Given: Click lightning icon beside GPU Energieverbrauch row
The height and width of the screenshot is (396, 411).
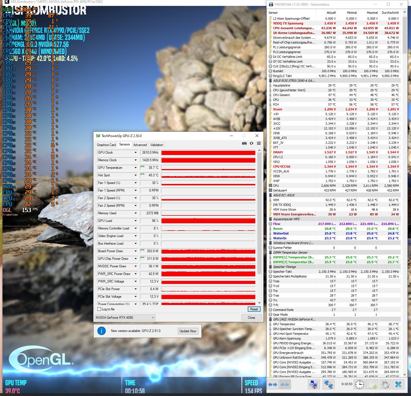Looking at the screenshot, I should pos(270,353).
